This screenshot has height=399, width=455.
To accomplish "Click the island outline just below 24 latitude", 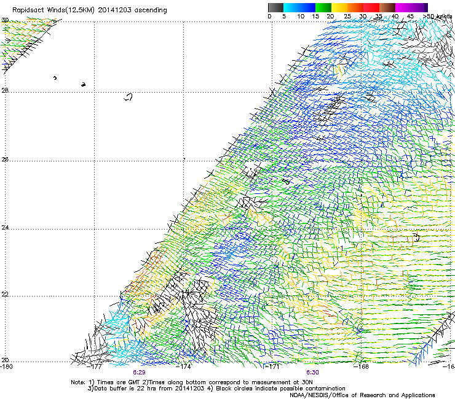I will (417, 238).
